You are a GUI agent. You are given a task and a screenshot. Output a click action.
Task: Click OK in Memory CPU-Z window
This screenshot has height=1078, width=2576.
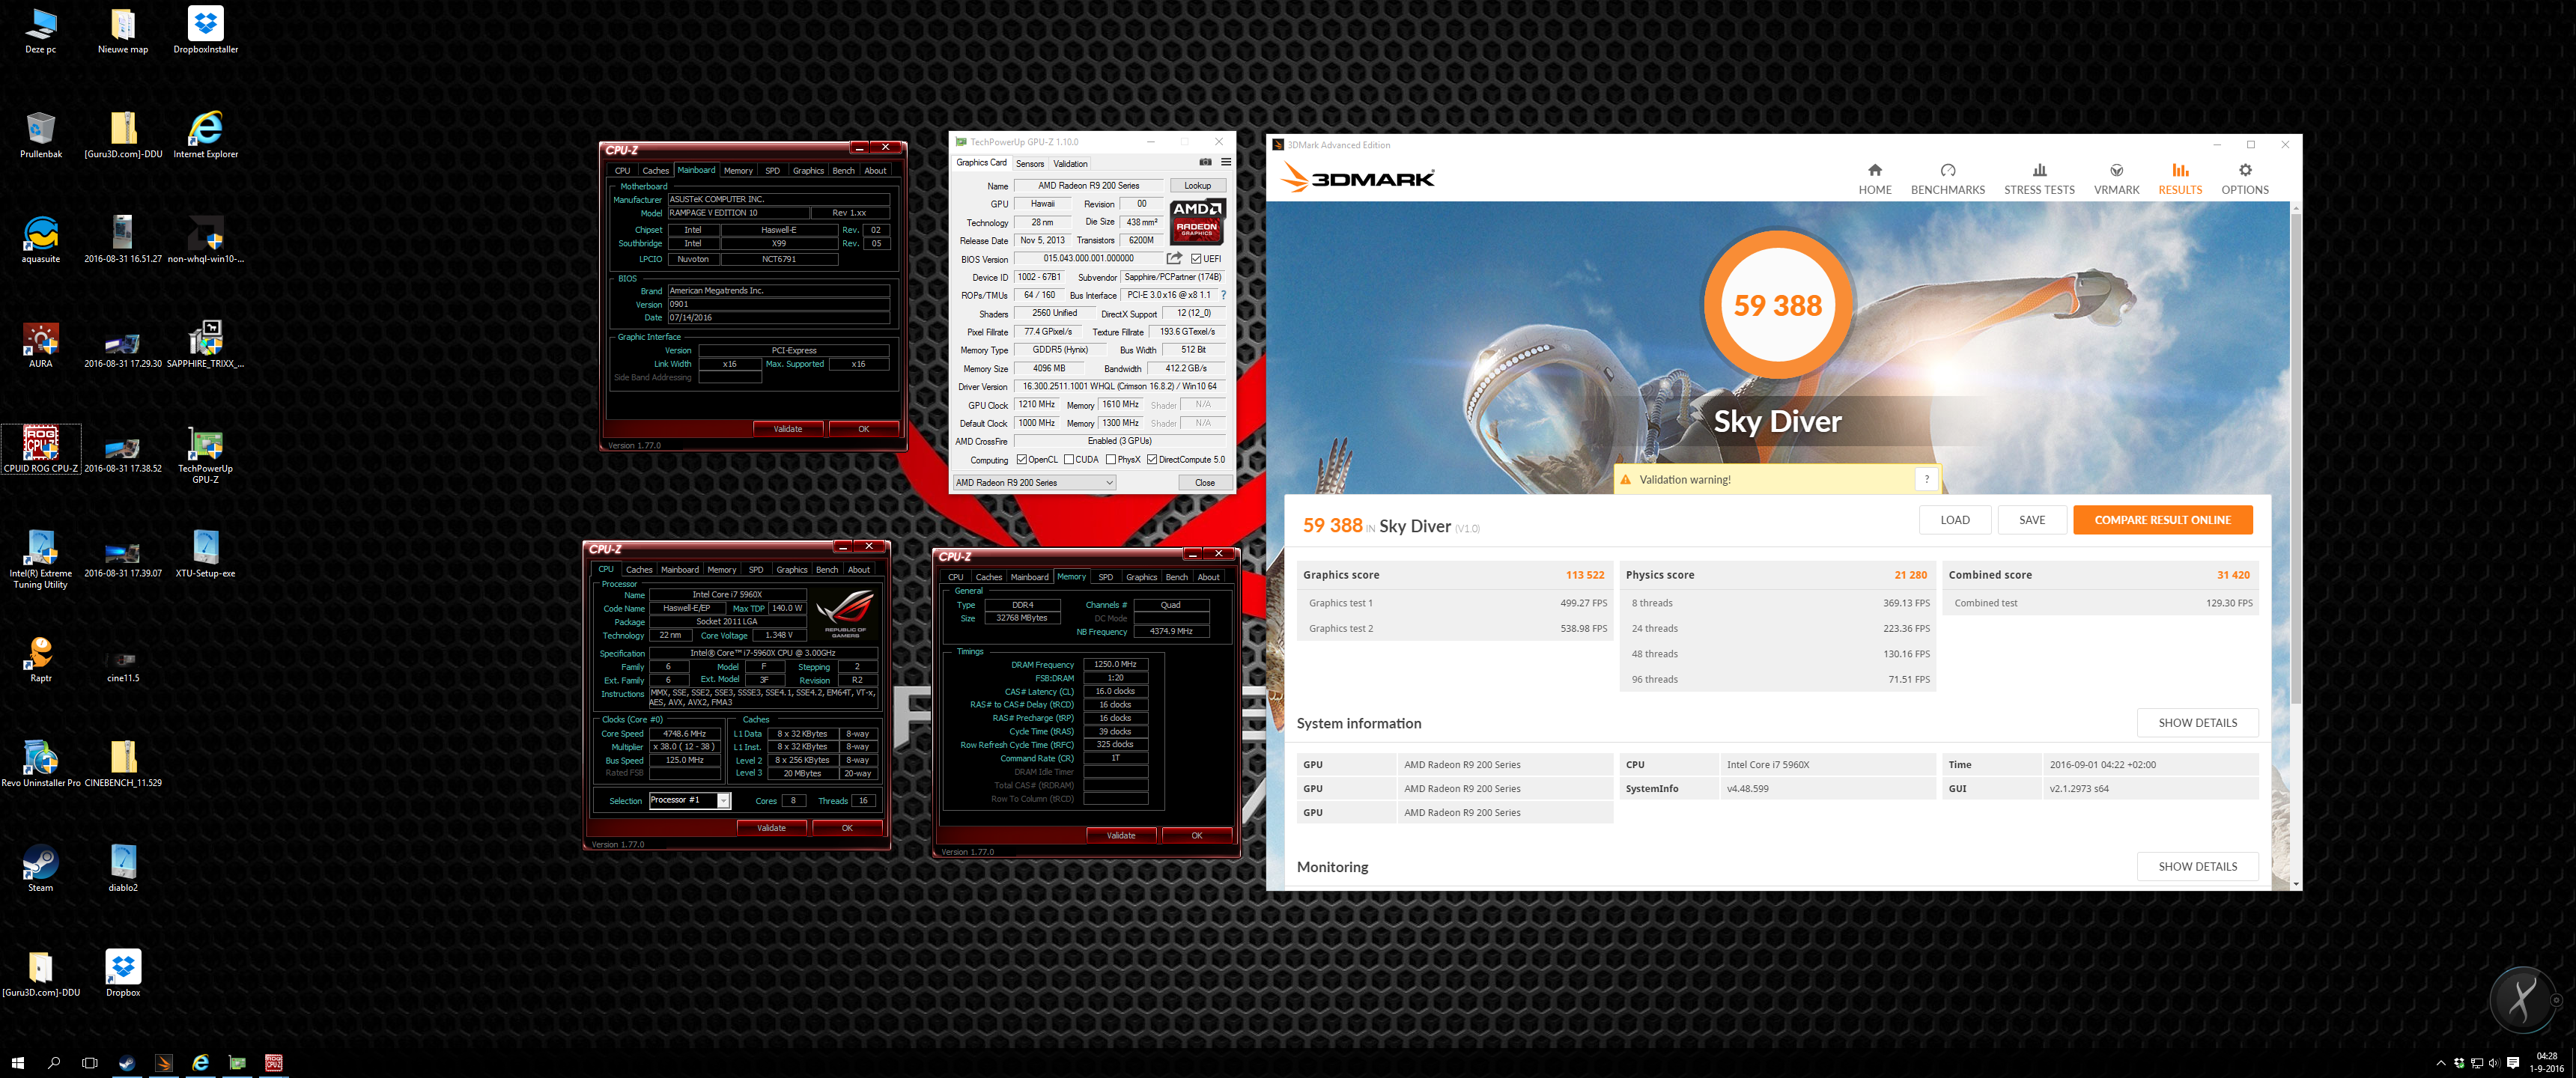click(x=1196, y=835)
